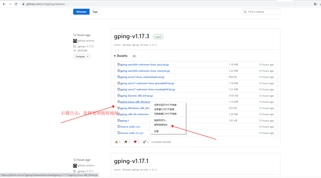321x178 pixels.
Task: Click package icon for aarch64-linux-gnu asset
Action: (119, 64)
